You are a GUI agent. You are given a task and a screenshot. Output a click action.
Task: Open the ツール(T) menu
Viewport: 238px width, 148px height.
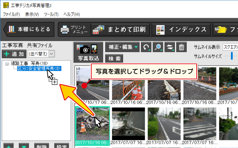pyautogui.click(x=51, y=14)
